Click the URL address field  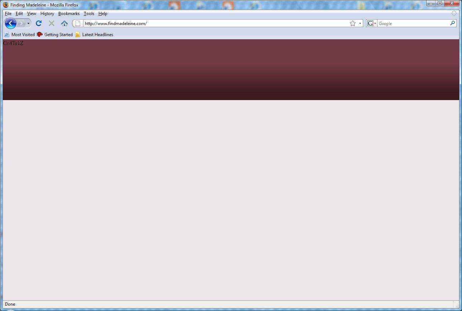pos(215,24)
